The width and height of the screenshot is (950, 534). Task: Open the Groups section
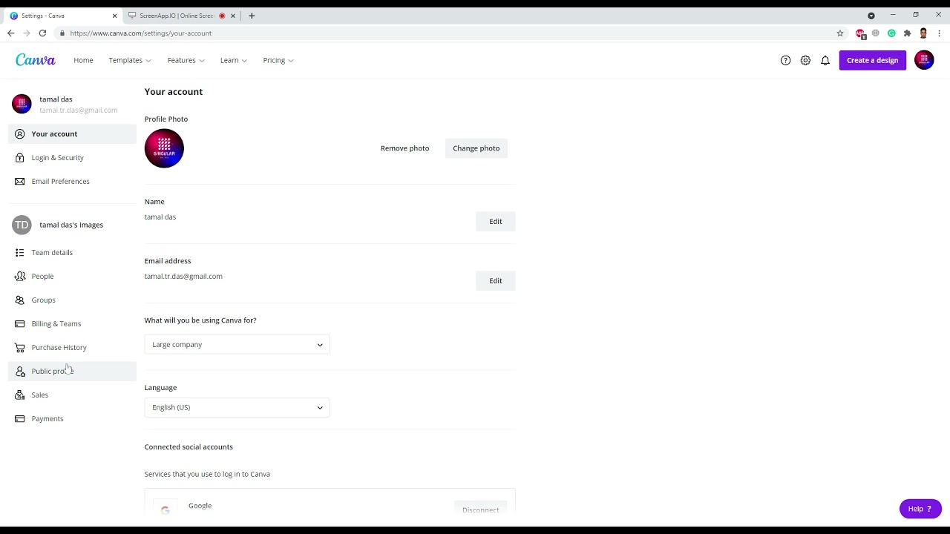[x=43, y=300]
